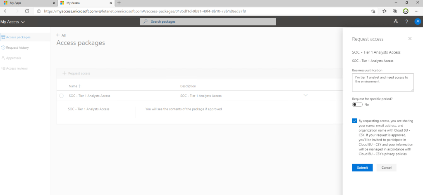Image resolution: width=423 pixels, height=195 pixels.
Task: Open Request history in sidebar
Action: [x=17, y=47]
